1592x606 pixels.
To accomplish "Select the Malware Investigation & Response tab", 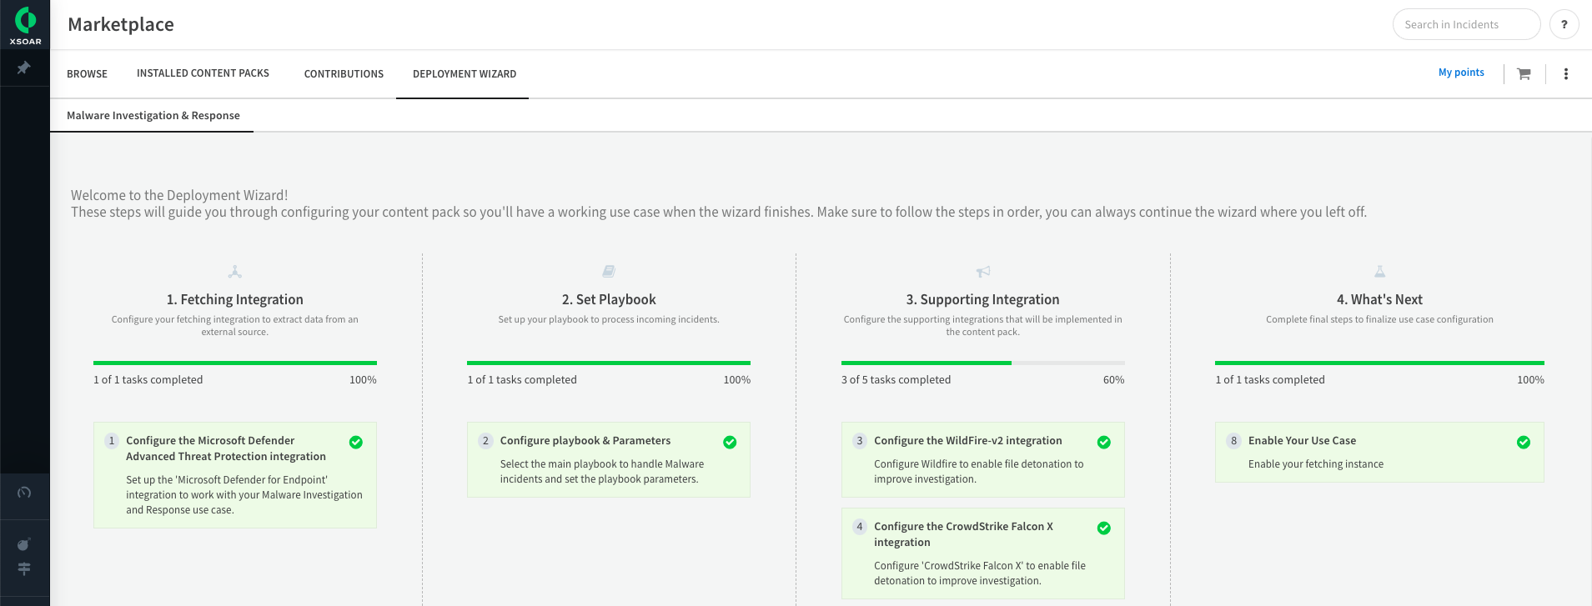I will pos(153,115).
